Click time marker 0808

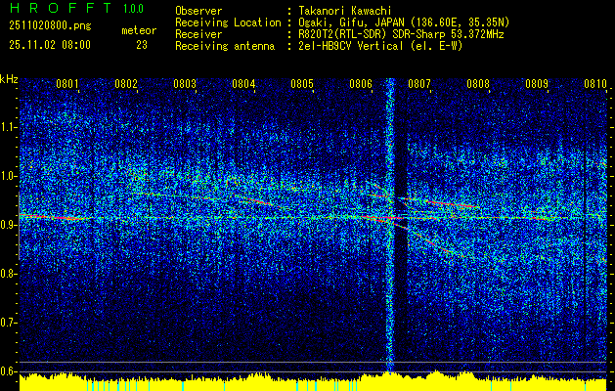(x=478, y=84)
